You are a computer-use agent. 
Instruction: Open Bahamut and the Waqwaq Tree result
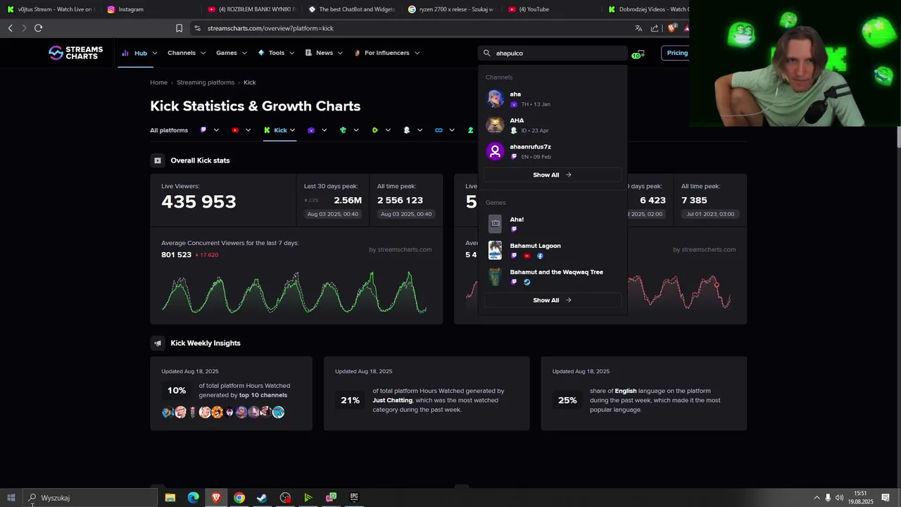click(553, 277)
